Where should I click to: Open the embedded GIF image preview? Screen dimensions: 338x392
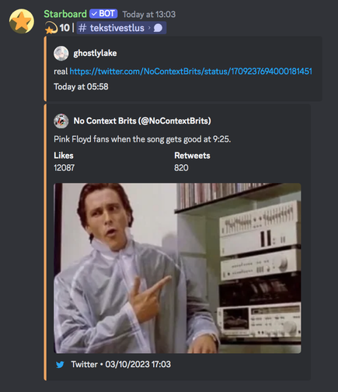(x=177, y=268)
